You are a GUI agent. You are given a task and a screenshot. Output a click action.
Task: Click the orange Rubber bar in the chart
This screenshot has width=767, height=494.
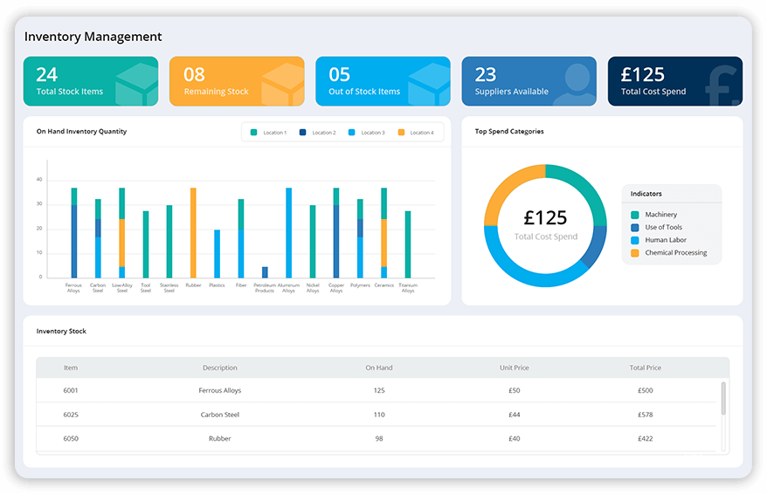pos(193,232)
